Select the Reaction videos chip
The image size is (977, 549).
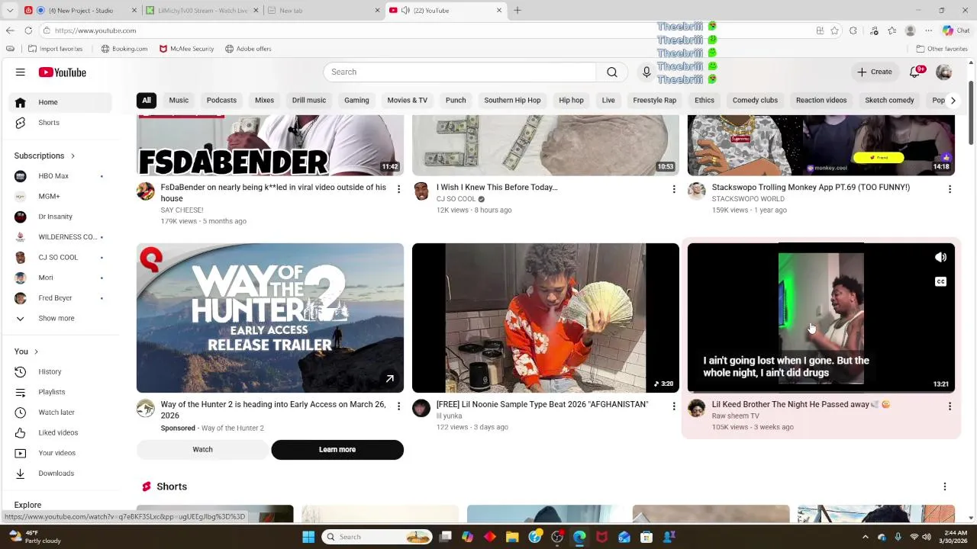tap(821, 101)
